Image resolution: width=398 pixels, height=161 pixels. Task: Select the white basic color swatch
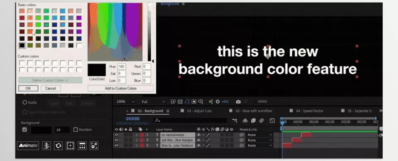click(x=79, y=45)
